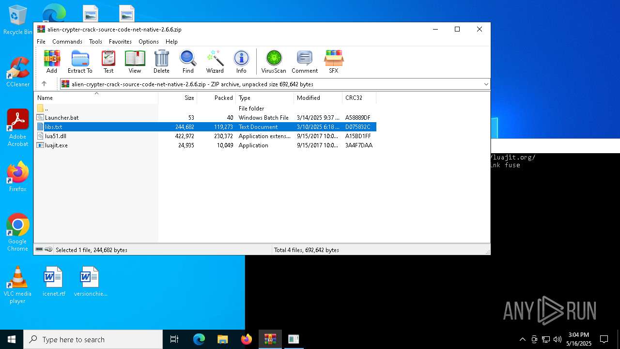Open Firefox from the taskbar

click(x=246, y=339)
